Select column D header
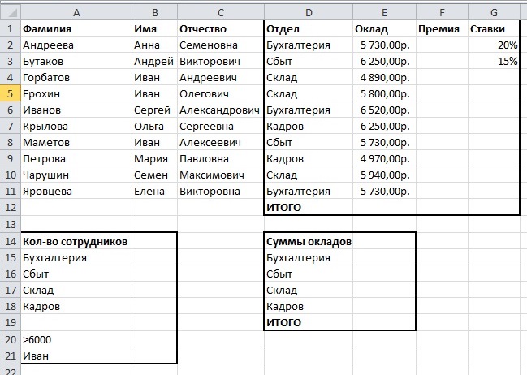 coord(309,13)
